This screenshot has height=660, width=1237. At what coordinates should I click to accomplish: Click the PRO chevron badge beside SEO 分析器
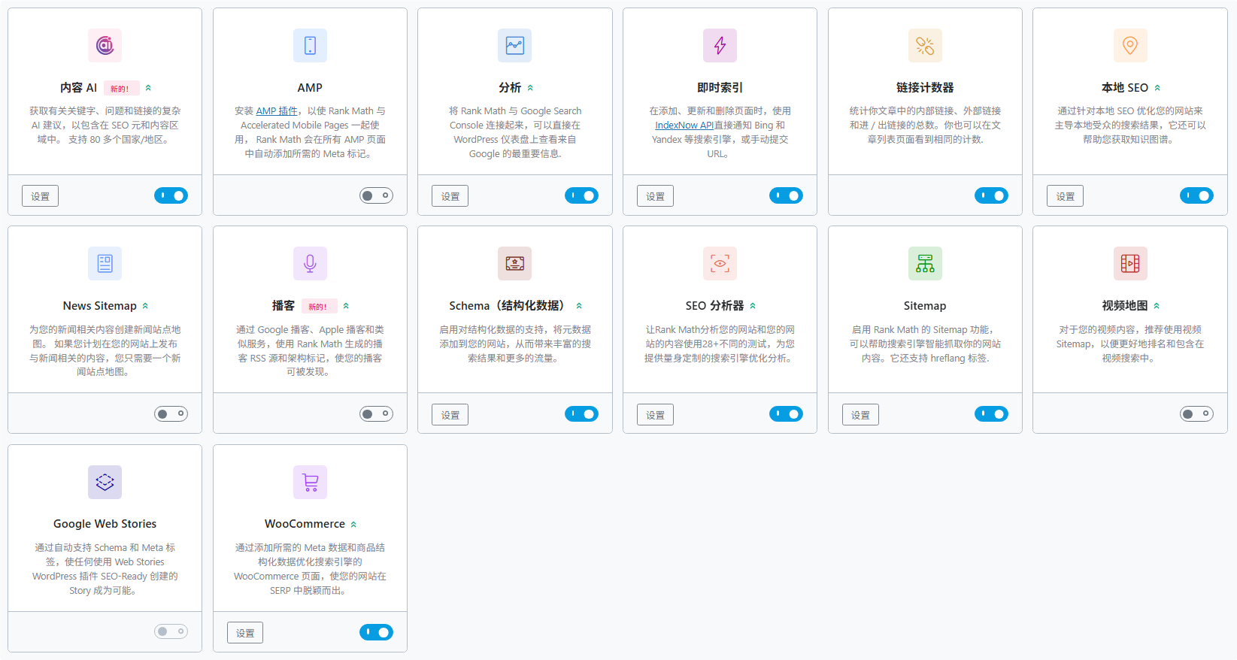coord(753,306)
